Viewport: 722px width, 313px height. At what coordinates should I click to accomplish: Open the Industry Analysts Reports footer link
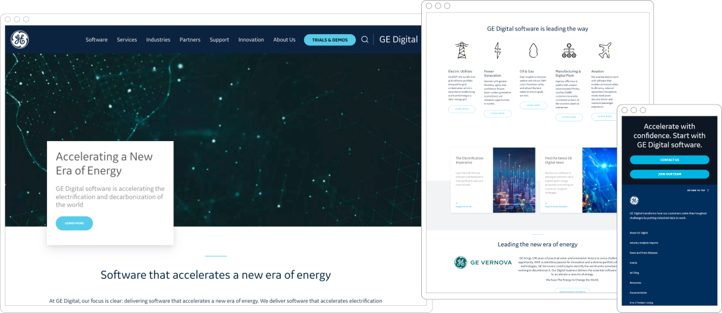coord(644,243)
